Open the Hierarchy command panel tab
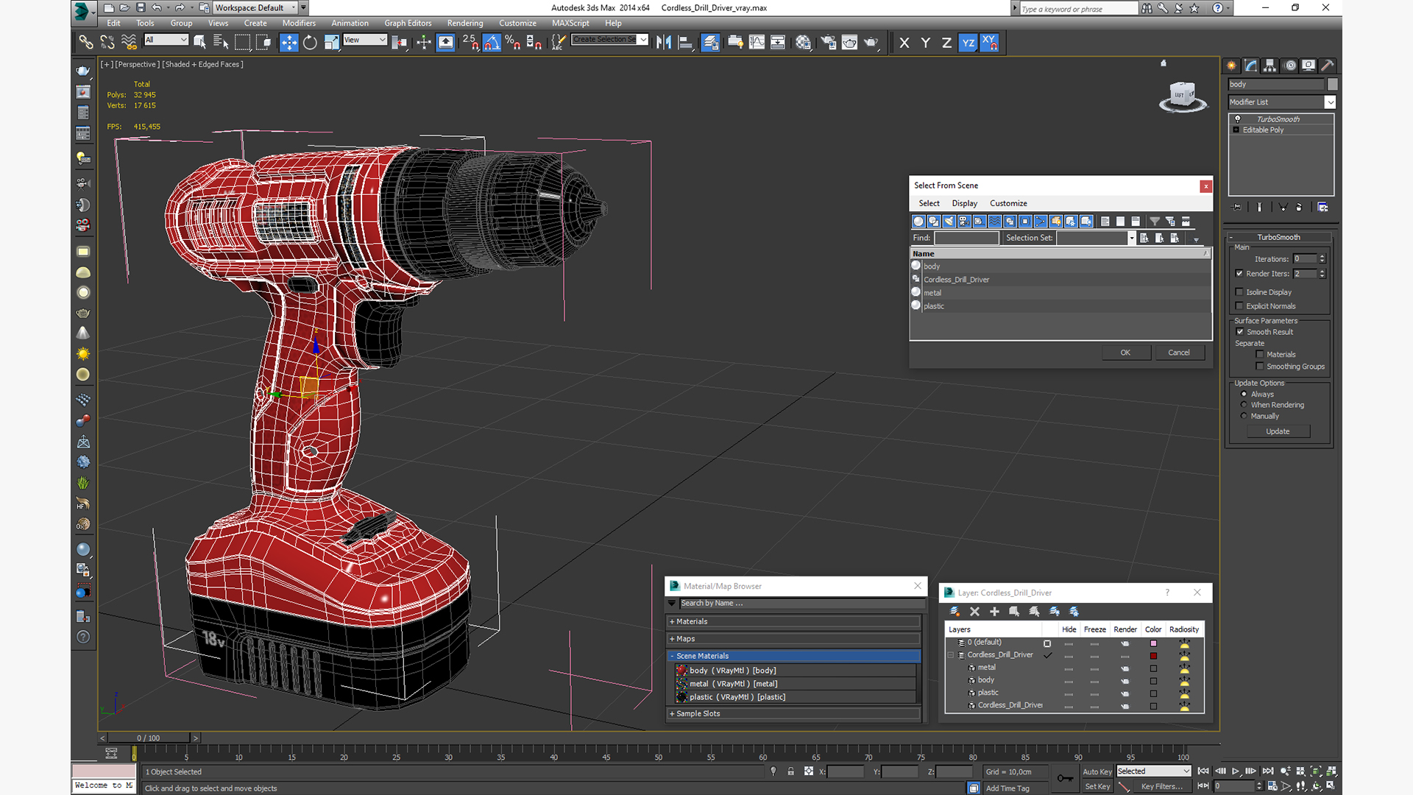The image size is (1413, 795). pos(1269,66)
